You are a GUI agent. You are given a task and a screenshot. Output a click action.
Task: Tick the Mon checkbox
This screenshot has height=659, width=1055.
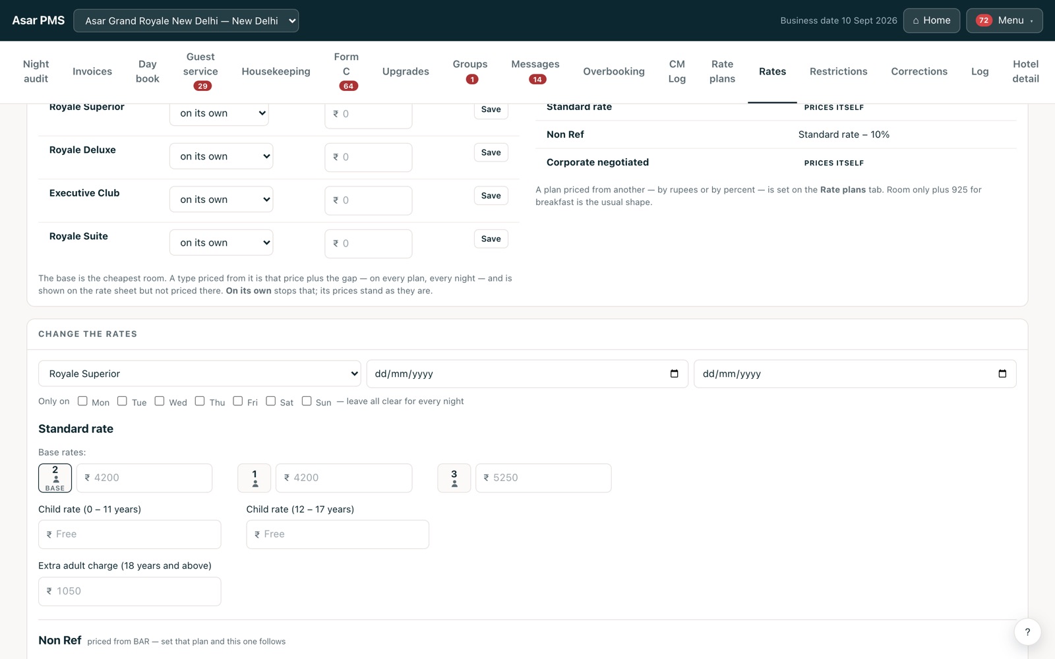82,401
